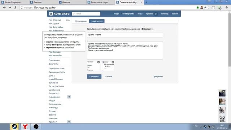The image size is (231, 130).
Task: Open the Елочка 2015 app link
Action: [x=54, y=94]
